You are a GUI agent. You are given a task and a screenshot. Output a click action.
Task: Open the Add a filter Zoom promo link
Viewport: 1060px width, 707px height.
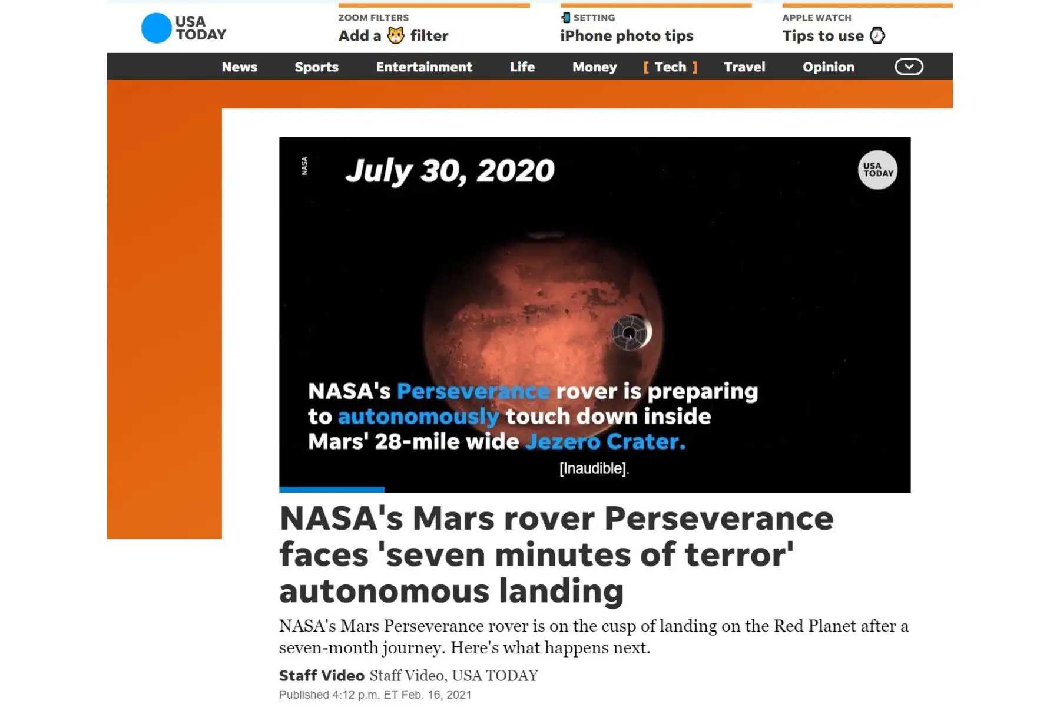393,36
